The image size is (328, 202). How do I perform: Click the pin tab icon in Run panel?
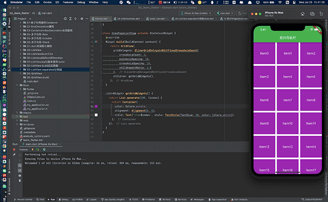tap(14, 155)
